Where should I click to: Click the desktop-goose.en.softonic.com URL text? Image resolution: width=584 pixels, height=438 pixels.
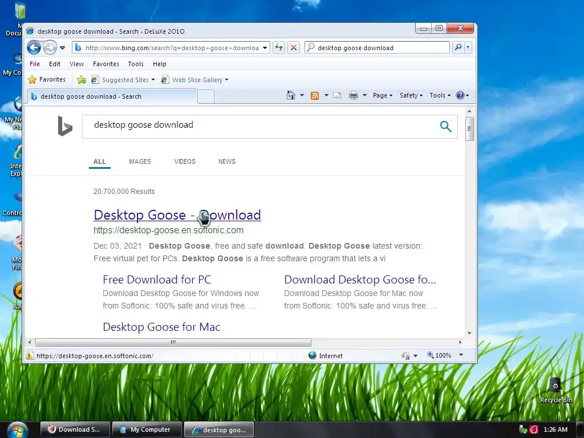168,230
